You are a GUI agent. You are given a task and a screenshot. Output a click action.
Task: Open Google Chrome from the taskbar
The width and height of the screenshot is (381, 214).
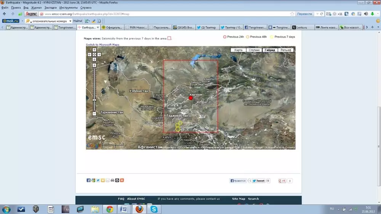pos(109,209)
